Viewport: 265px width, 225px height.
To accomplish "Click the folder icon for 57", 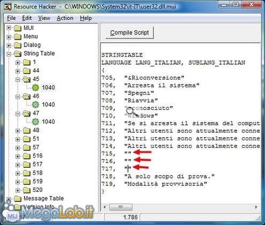I will [x=27, y=147].
